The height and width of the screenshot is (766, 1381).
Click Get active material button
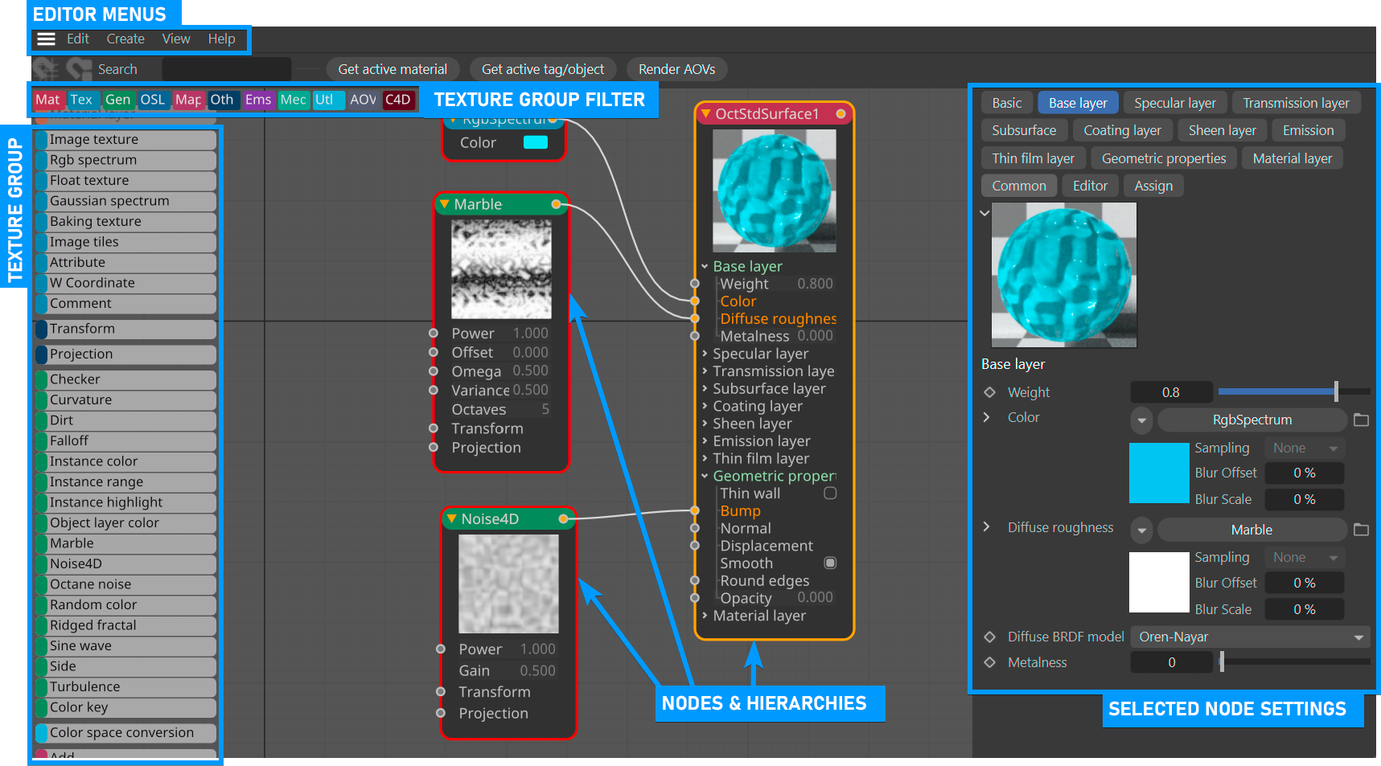point(393,69)
